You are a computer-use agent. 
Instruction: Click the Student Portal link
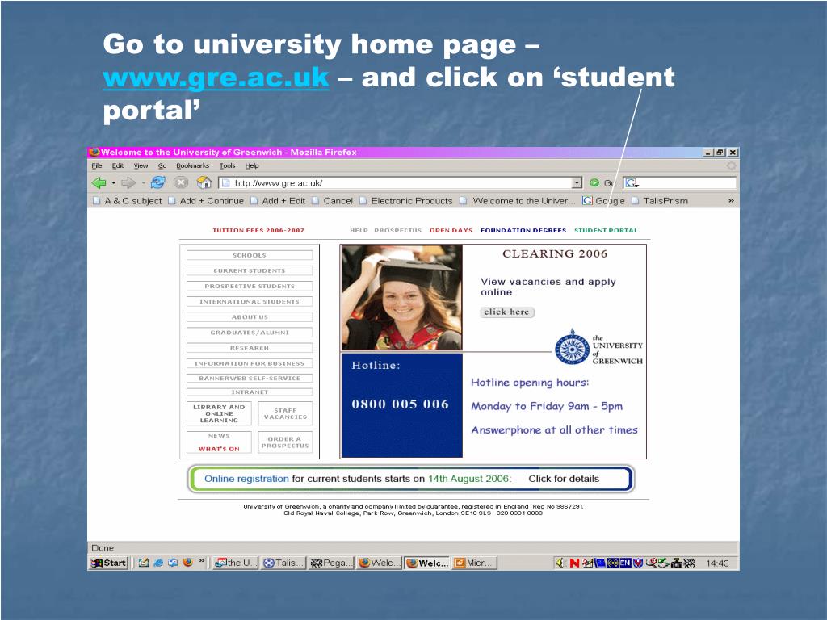pyautogui.click(x=606, y=230)
